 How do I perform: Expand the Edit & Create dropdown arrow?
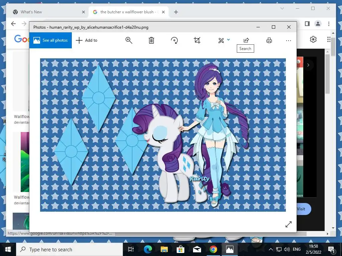228,40
